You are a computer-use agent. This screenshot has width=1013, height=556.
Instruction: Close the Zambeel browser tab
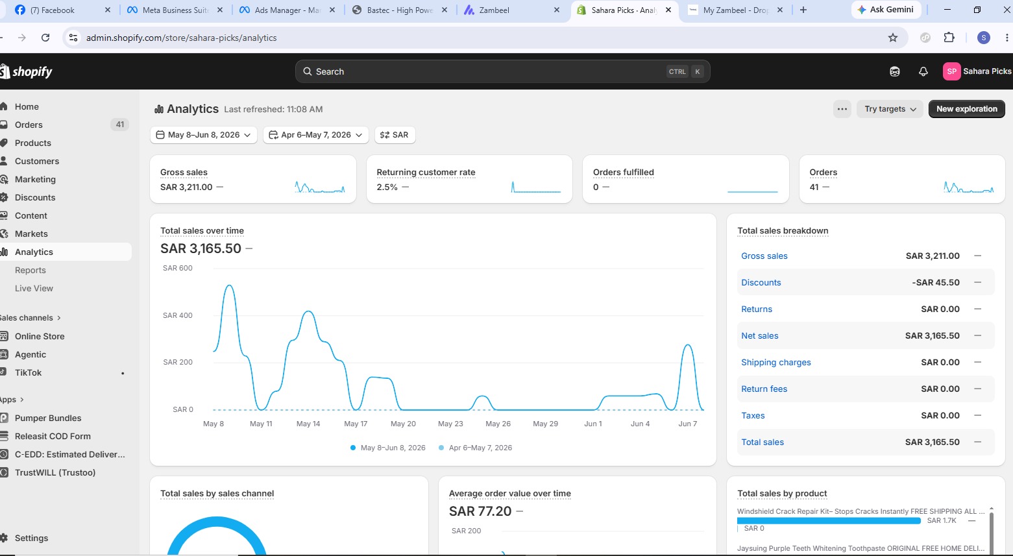pyautogui.click(x=556, y=10)
